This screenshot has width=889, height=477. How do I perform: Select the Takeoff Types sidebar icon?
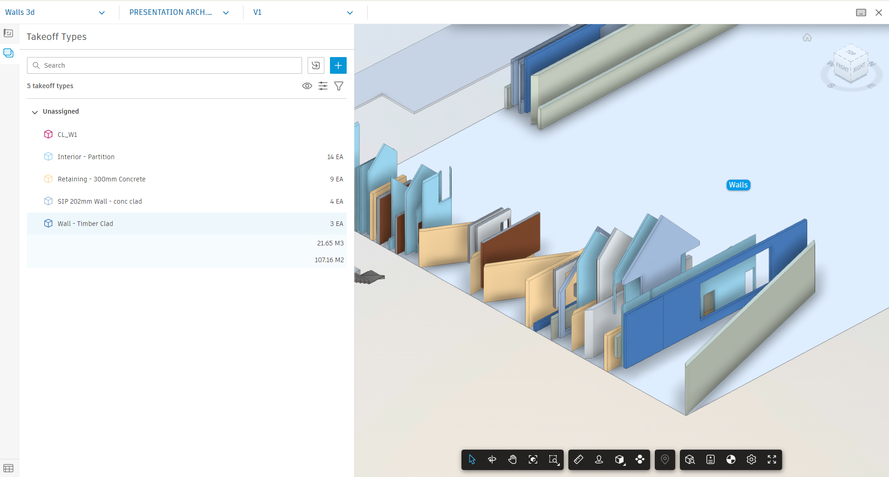8,52
